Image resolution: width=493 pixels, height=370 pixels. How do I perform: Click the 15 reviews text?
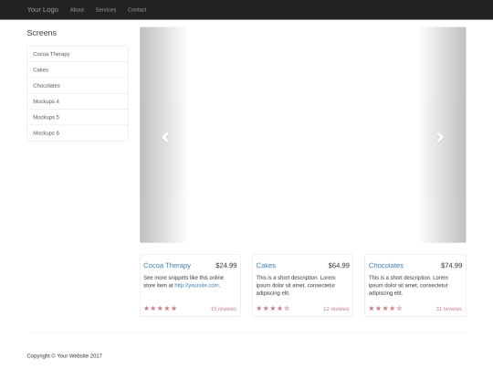[x=224, y=309]
